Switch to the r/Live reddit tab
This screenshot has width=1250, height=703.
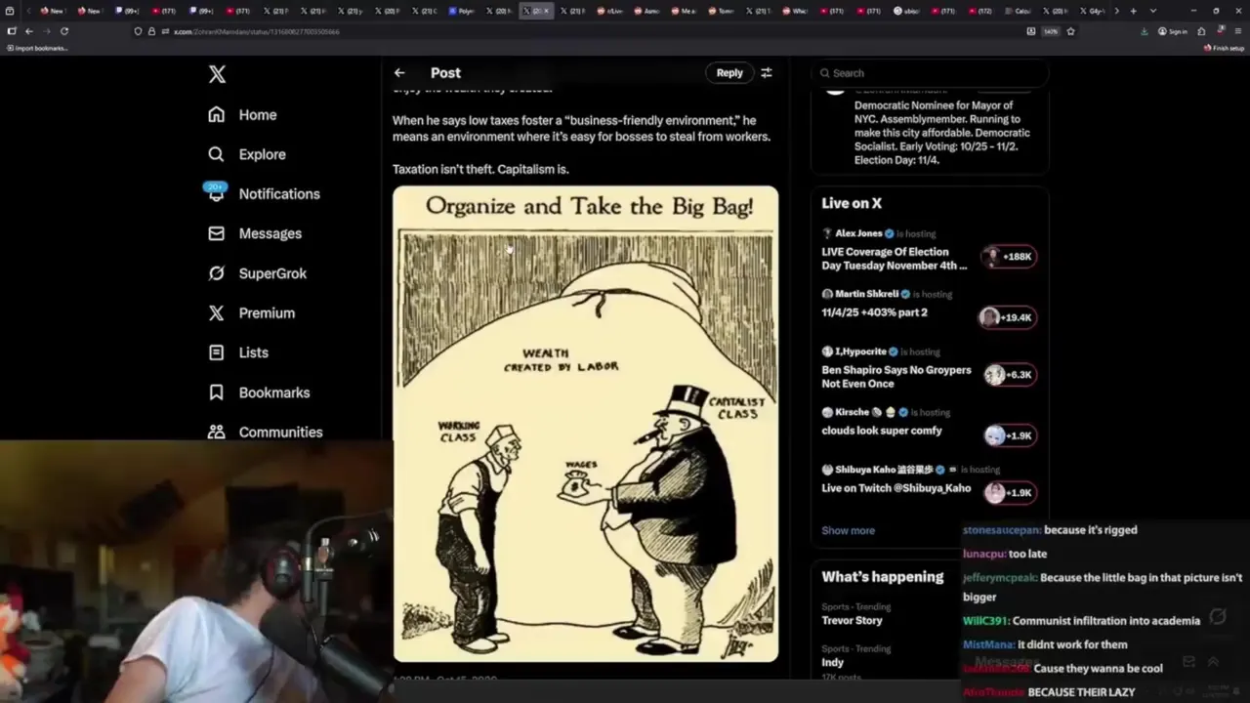(610, 11)
